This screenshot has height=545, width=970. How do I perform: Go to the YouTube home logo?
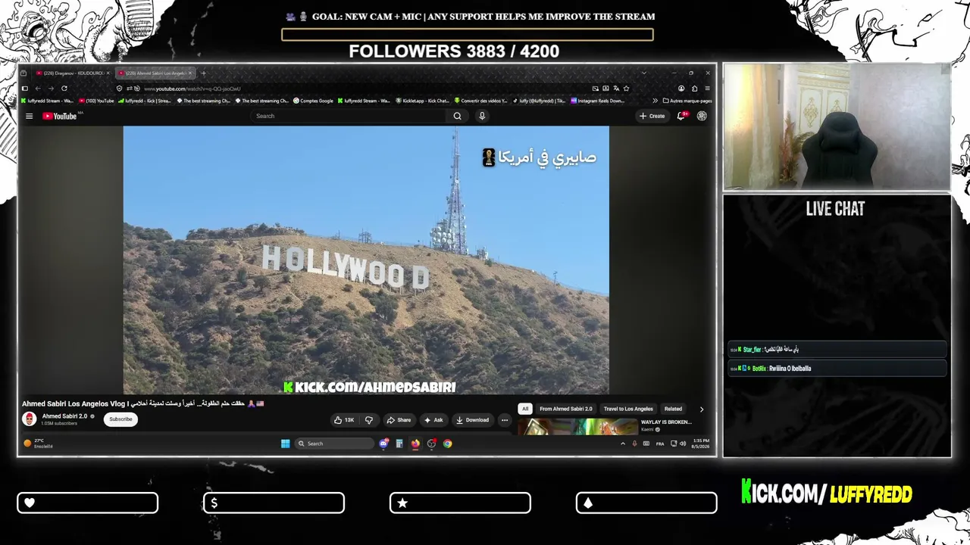coord(60,116)
